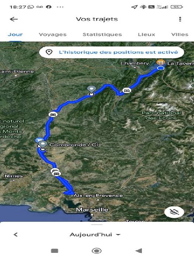Select car icon near Chambéry route
194x258 pixels.
click(x=127, y=91)
